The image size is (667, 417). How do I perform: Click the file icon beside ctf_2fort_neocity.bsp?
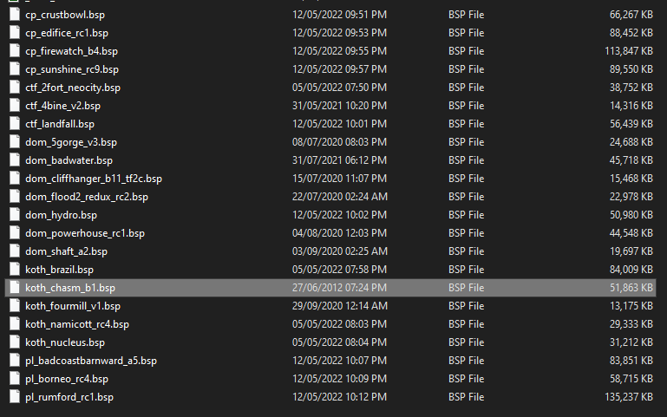point(15,88)
